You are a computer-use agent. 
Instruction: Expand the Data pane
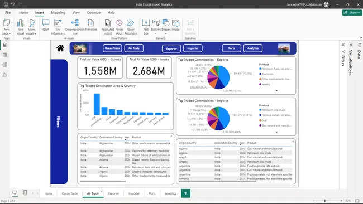[359, 45]
